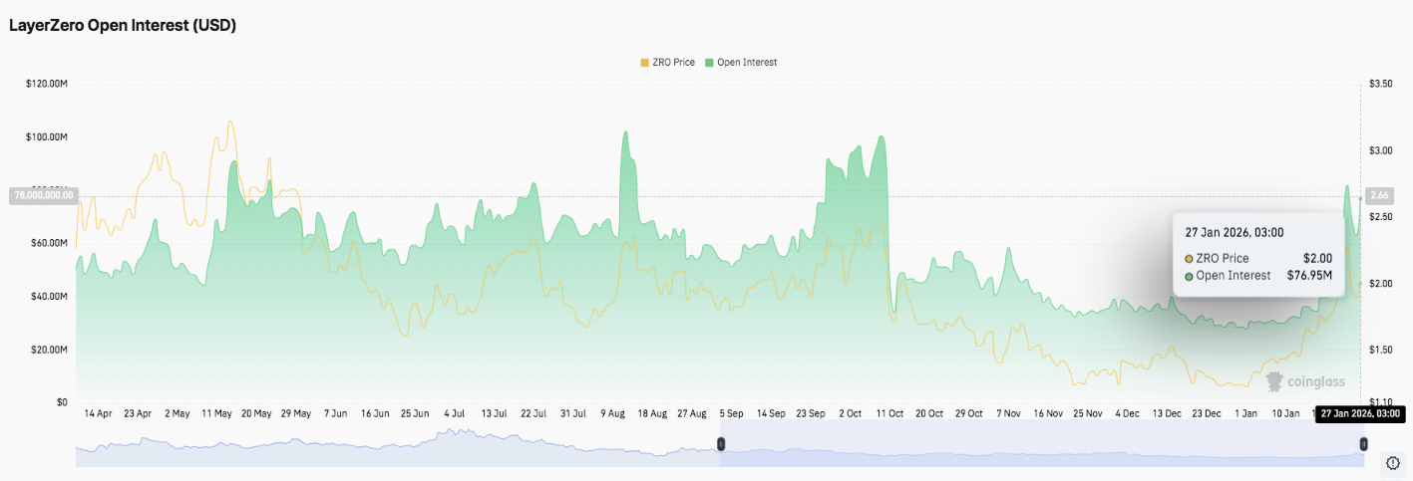Viewport: 1413px width, 481px height.
Task: Click the 2.66 price axis crosshair label
Action: coord(1380,195)
